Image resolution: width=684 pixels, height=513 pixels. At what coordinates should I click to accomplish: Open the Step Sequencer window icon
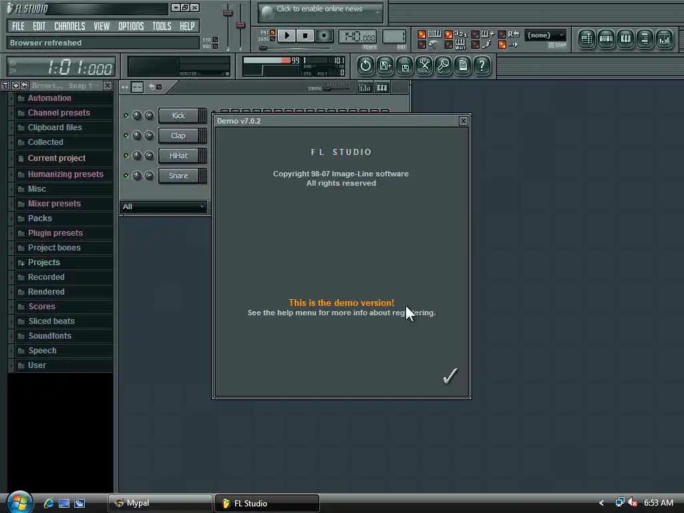pos(606,39)
